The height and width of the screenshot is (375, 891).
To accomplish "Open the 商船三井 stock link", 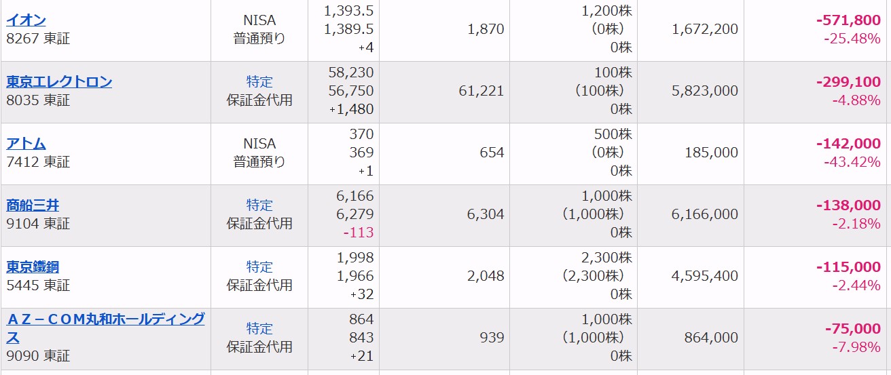I will pyautogui.click(x=33, y=205).
